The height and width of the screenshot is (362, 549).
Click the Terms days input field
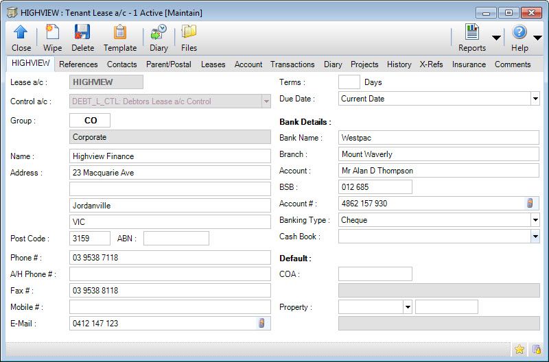point(349,82)
